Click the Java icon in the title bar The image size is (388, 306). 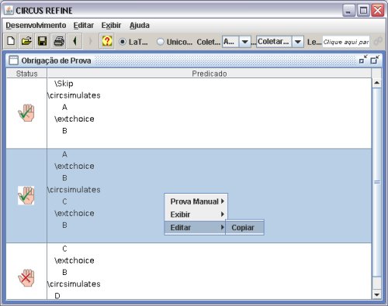click(9, 10)
